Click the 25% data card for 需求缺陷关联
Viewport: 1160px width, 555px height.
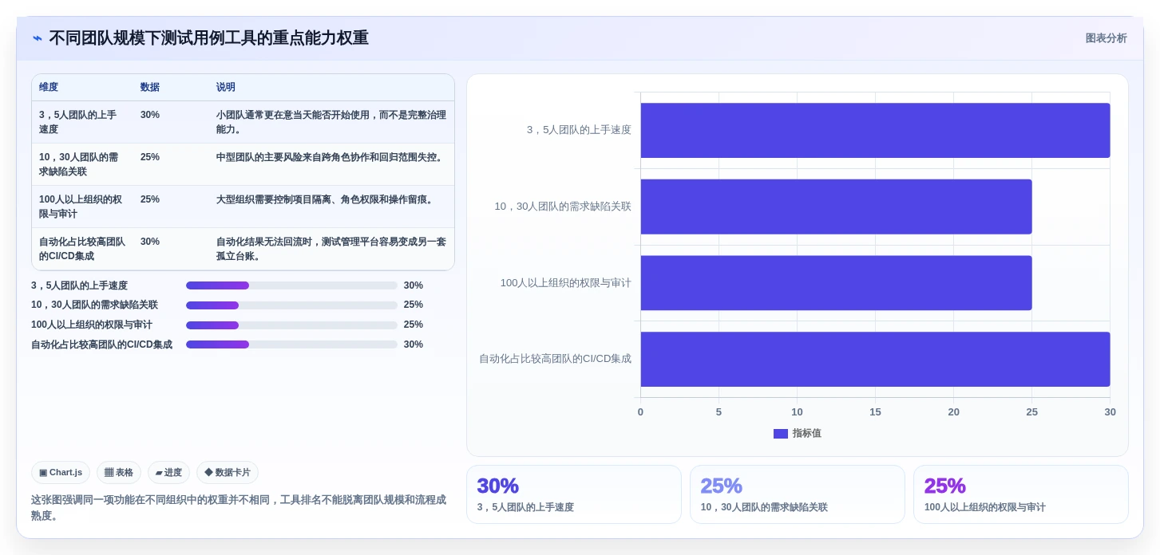tap(797, 494)
